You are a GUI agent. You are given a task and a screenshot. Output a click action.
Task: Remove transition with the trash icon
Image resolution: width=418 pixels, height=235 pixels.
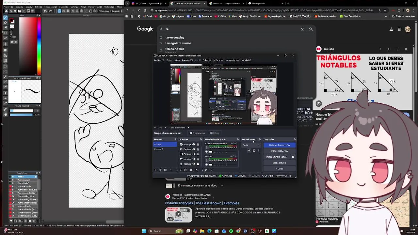[254, 150]
